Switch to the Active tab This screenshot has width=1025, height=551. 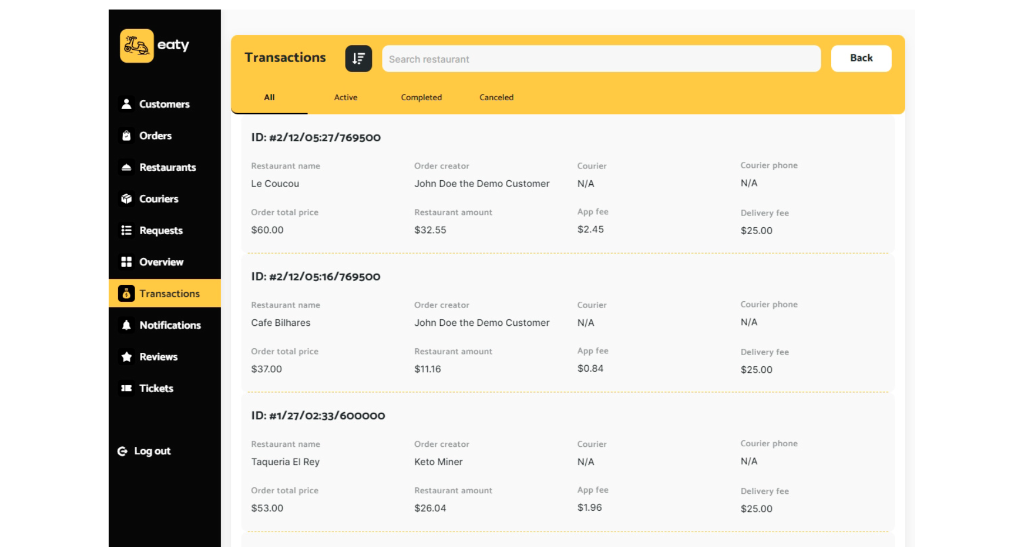pyautogui.click(x=346, y=97)
